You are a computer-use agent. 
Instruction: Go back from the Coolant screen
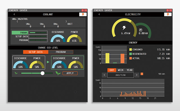point(14,14)
